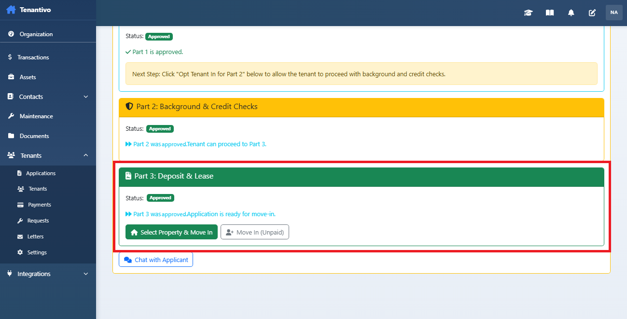This screenshot has height=319, width=627.
Task: Click 'Tenant can proceed to Part 3.' text
Action: point(226,144)
